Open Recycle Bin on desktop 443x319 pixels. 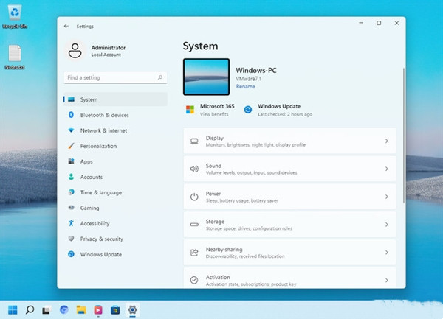(14, 14)
